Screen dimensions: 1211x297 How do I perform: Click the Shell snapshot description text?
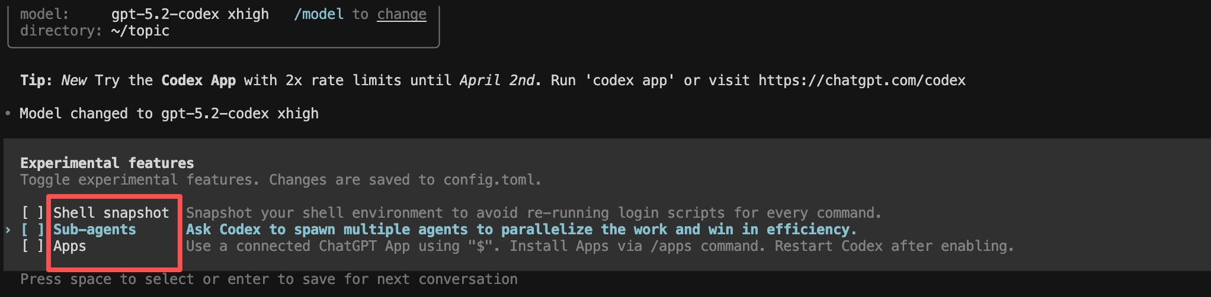pyautogui.click(x=533, y=213)
